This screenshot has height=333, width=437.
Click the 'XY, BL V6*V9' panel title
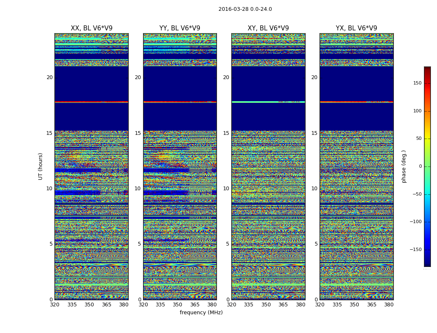click(268, 28)
